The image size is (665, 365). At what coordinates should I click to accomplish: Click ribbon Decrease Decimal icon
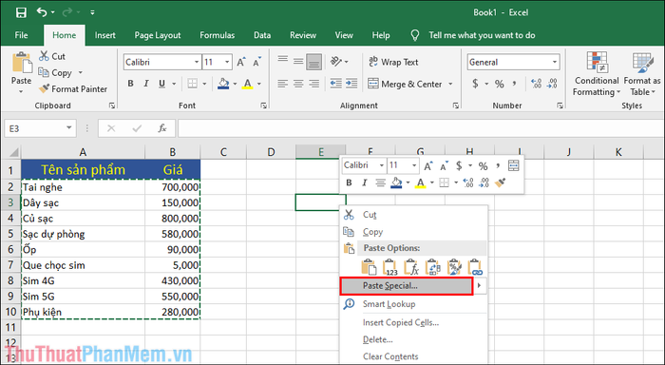(x=552, y=84)
